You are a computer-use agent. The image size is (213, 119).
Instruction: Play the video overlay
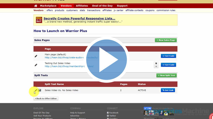(x=106, y=60)
